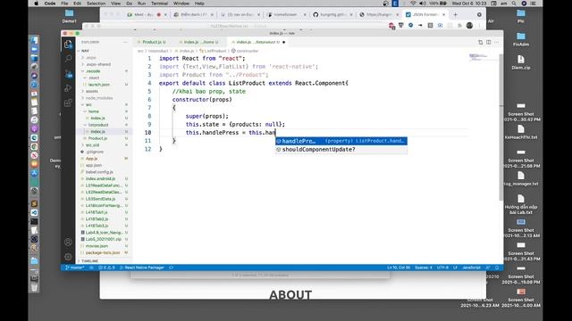The image size is (572, 321).
Task: Open the Source Control view
Action: pyautogui.click(x=68, y=73)
